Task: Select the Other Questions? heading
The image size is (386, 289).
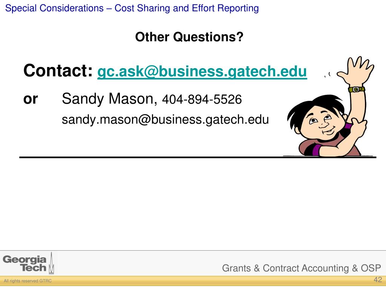Action: point(189,37)
